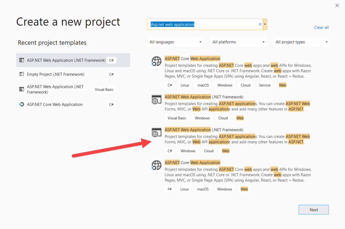Viewport: 345px width, 229px height.
Task: Click the ASP.NET Core Web Application C# globe icon
Action: 156,61
